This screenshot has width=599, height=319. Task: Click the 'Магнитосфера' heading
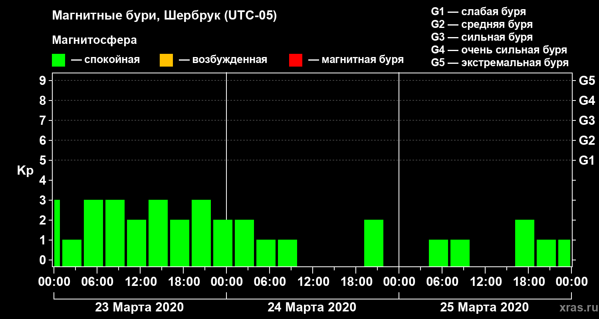pos(94,40)
